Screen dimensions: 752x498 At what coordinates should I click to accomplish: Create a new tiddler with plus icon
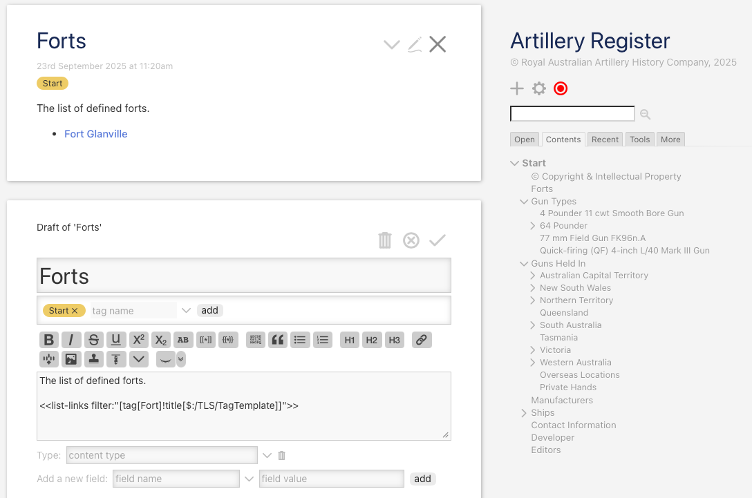click(x=517, y=88)
